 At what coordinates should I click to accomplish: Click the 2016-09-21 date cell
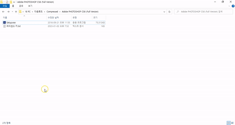point(59,23)
